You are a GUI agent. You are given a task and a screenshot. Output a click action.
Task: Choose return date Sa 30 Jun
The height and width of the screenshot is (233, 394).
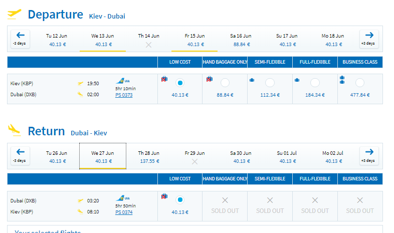click(241, 157)
